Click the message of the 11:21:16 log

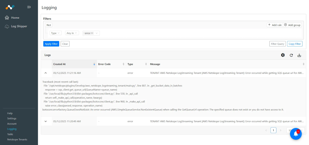[x=227, y=73]
